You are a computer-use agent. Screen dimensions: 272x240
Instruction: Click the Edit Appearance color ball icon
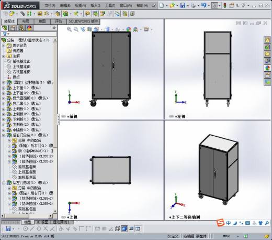pyautogui.click(x=129, y=29)
